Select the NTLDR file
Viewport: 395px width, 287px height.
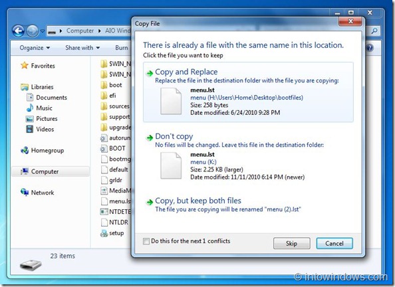click(118, 223)
